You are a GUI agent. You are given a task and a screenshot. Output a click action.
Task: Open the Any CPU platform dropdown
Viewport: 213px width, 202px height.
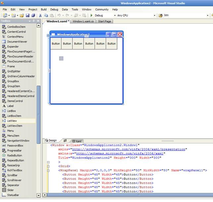154,16
